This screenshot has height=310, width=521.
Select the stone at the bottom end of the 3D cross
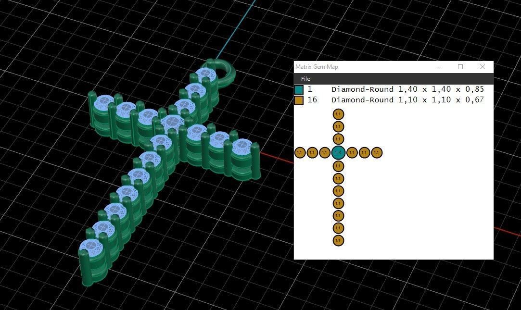(x=91, y=247)
